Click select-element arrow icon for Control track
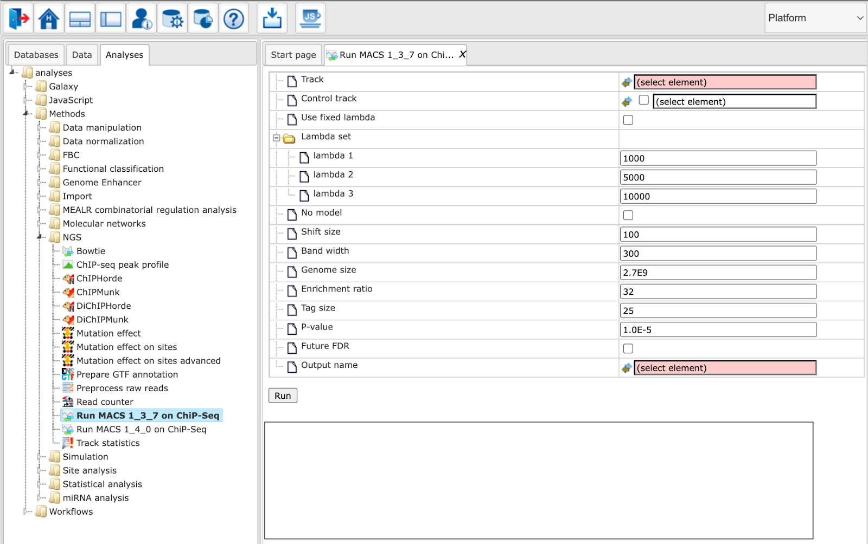The height and width of the screenshot is (544, 868). point(627,101)
